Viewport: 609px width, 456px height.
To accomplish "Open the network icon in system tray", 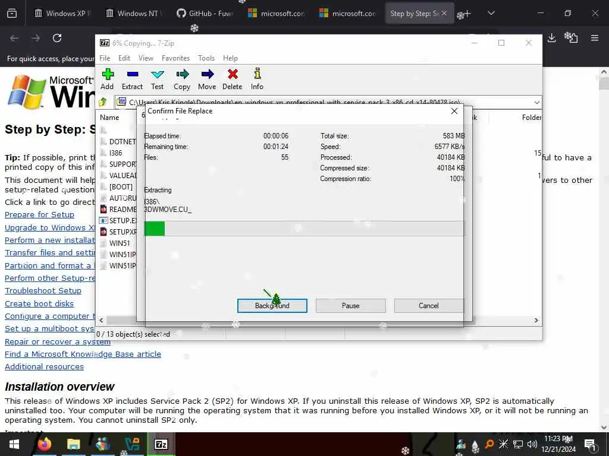I will 518,444.
